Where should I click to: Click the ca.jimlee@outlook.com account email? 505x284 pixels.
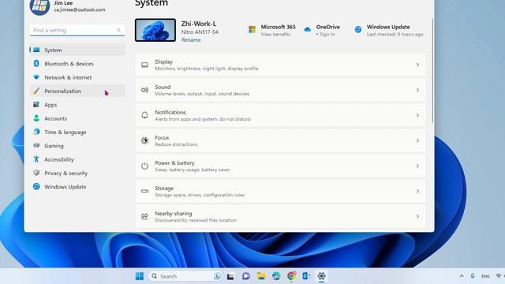point(80,9)
